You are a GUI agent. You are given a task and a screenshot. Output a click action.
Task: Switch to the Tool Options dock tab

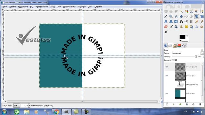pyautogui.click(x=166, y=46)
